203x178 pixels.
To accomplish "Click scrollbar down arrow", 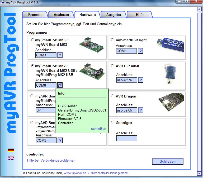I will [199, 173].
